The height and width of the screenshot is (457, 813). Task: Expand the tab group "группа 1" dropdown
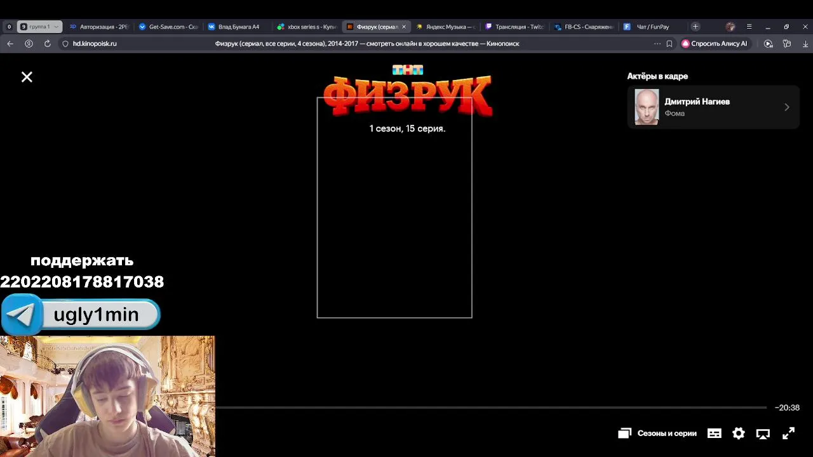56,27
